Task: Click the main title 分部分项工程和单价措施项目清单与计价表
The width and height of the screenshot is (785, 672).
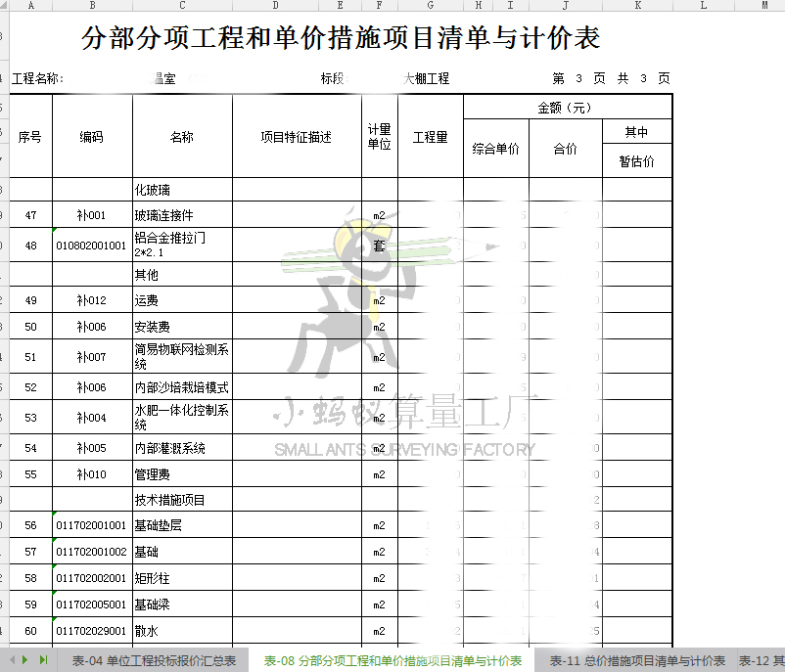Action: 341,39
